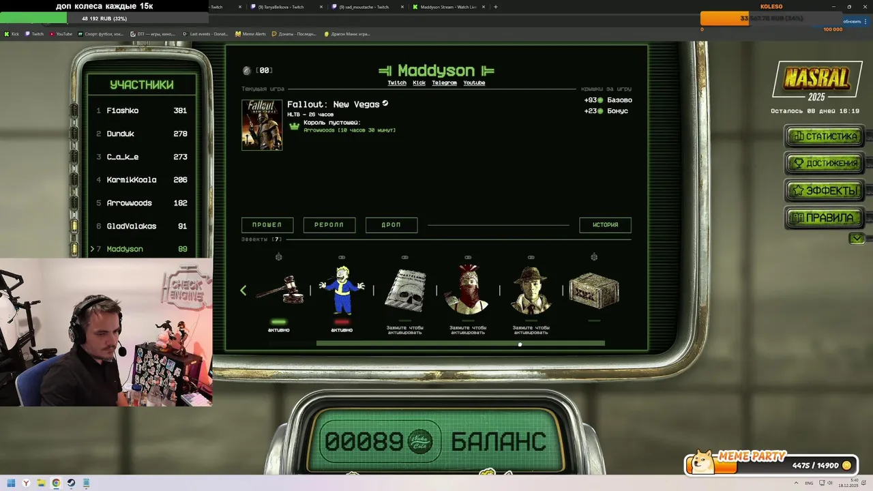Show hidden system tray icons chevron
873x491 pixels.
click(797, 483)
